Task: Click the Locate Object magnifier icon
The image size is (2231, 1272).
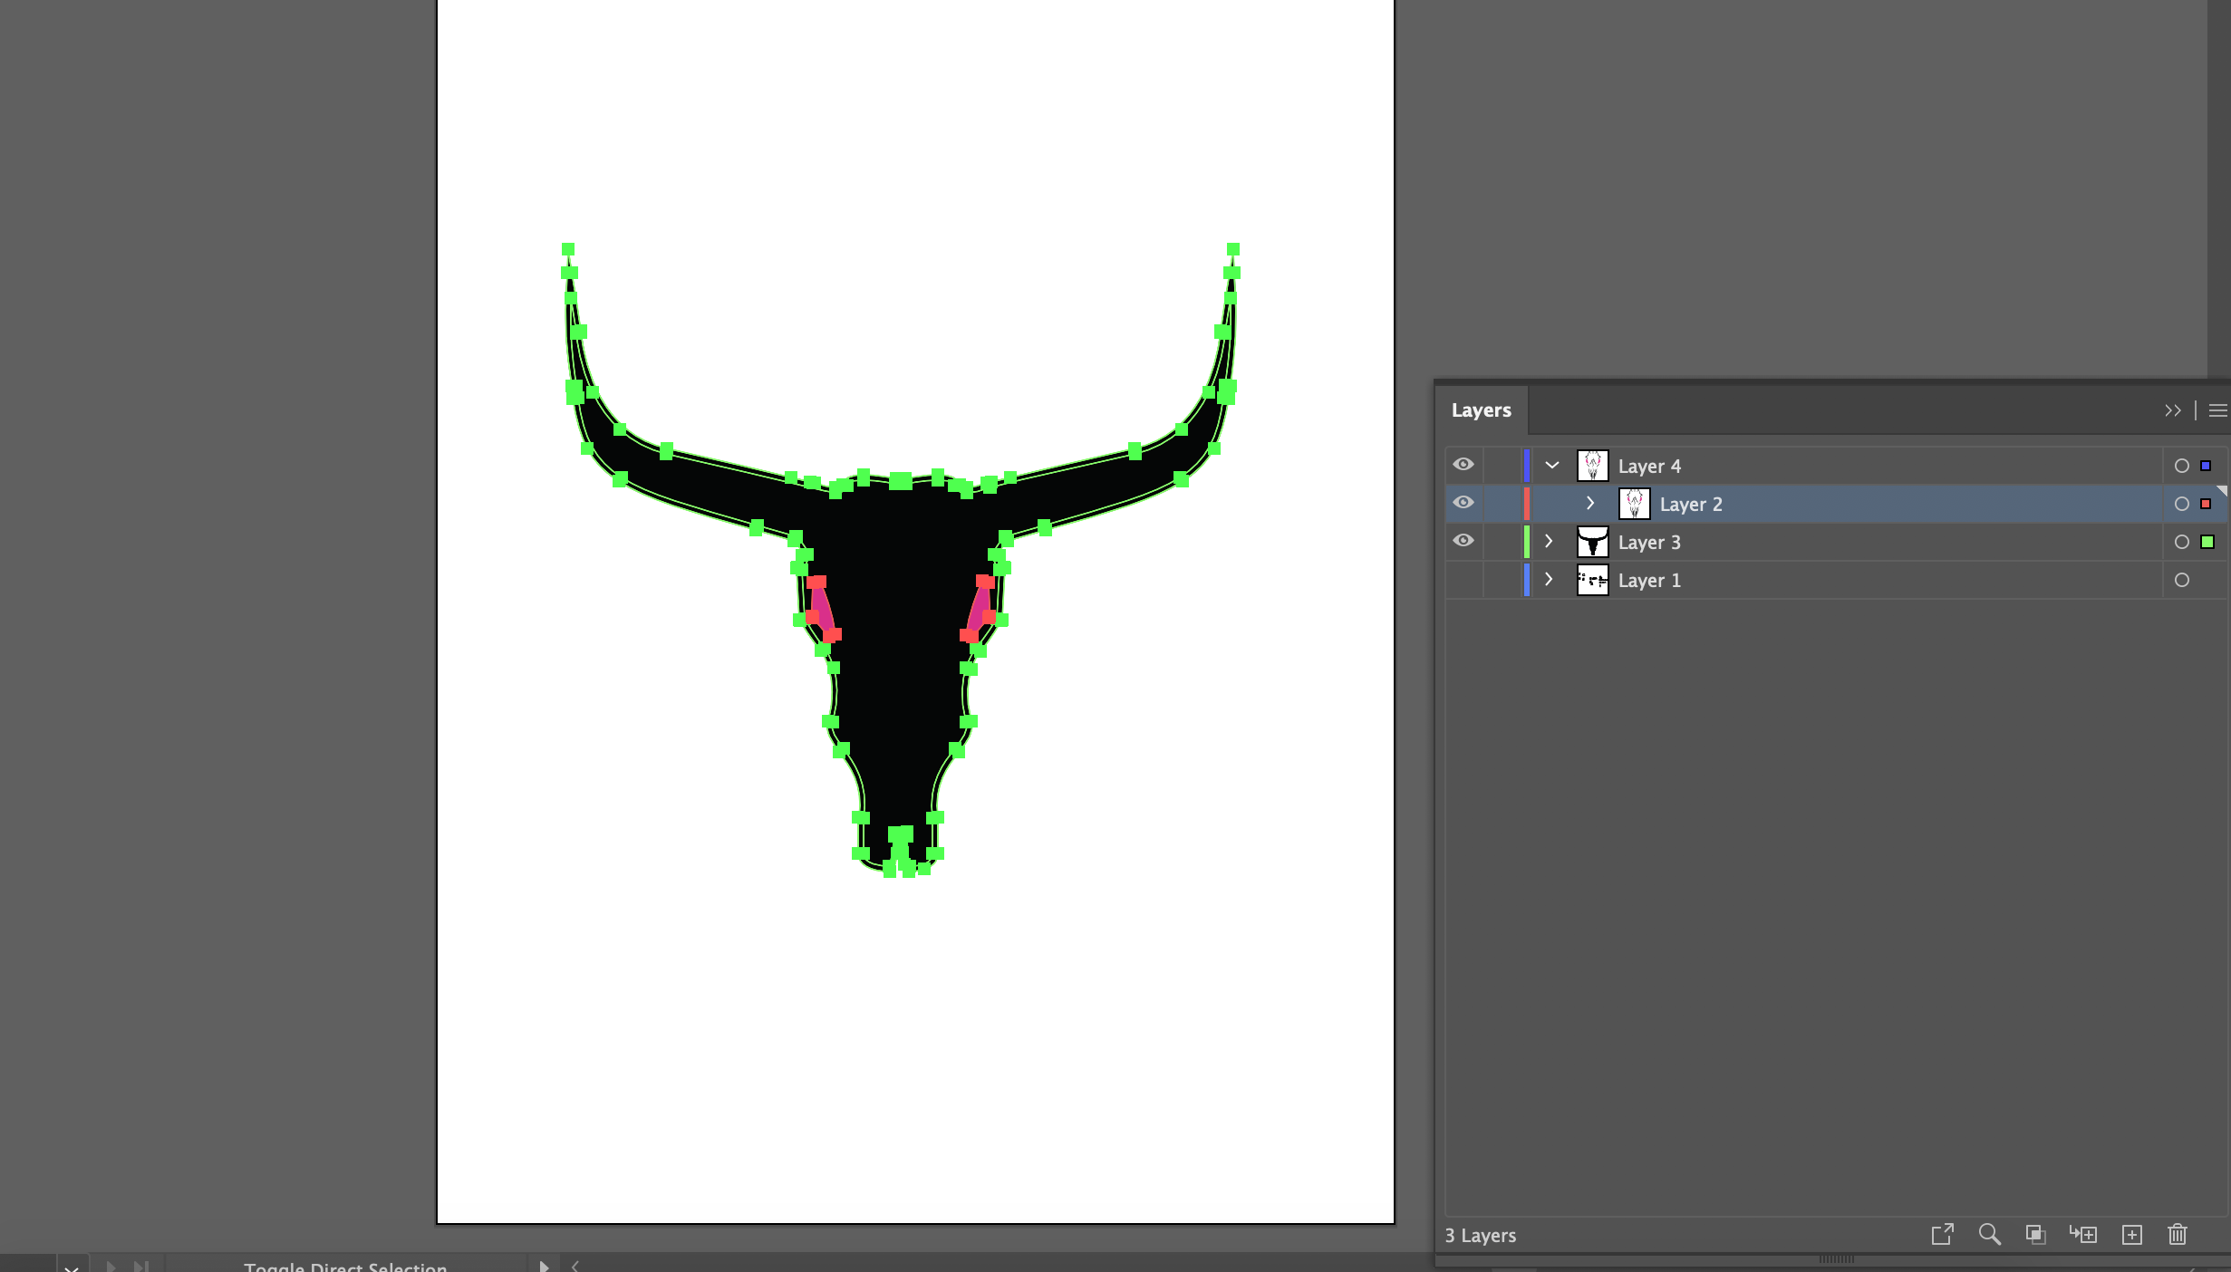Action: [x=1989, y=1235]
